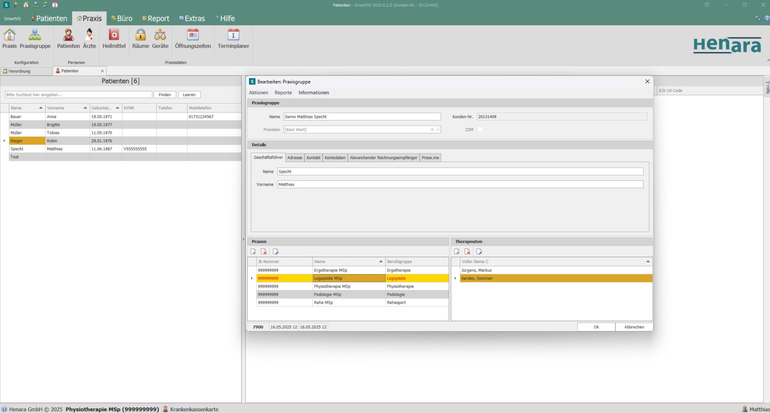
Task: Expand the Rieger patient row details
Action: tap(4, 141)
